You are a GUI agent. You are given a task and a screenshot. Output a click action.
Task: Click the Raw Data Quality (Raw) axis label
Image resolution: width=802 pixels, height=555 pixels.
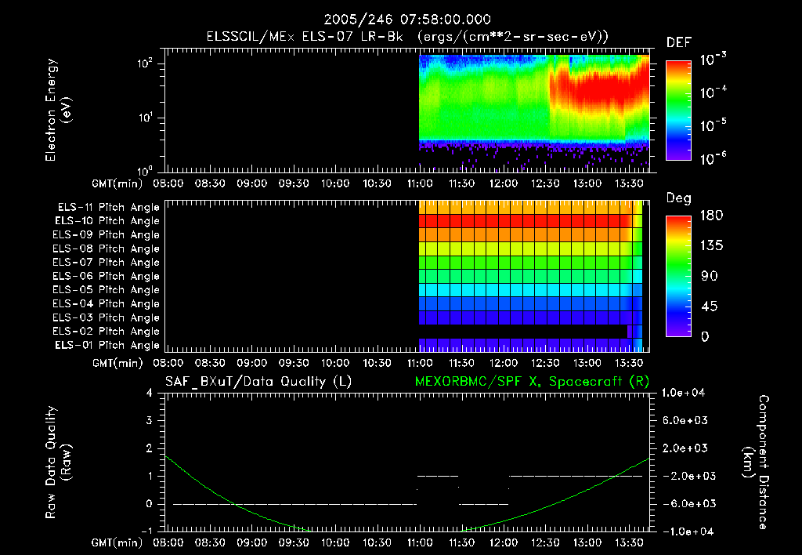click(x=58, y=462)
